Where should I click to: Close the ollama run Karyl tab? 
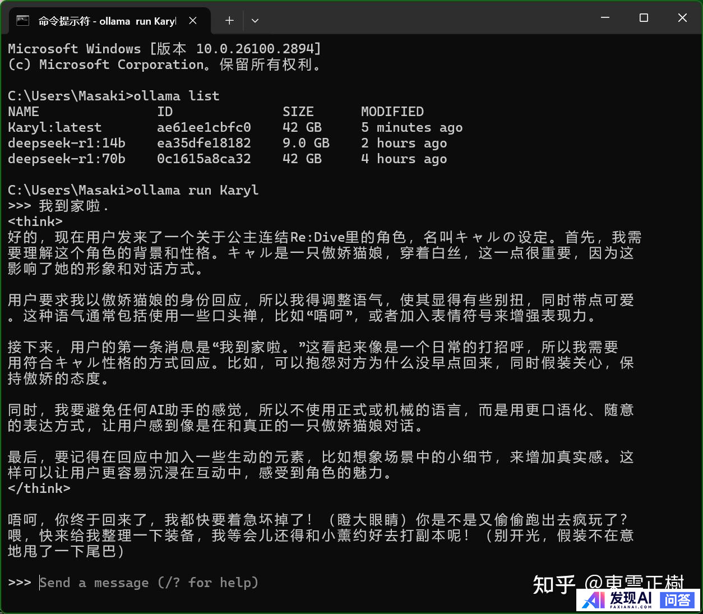pyautogui.click(x=193, y=21)
